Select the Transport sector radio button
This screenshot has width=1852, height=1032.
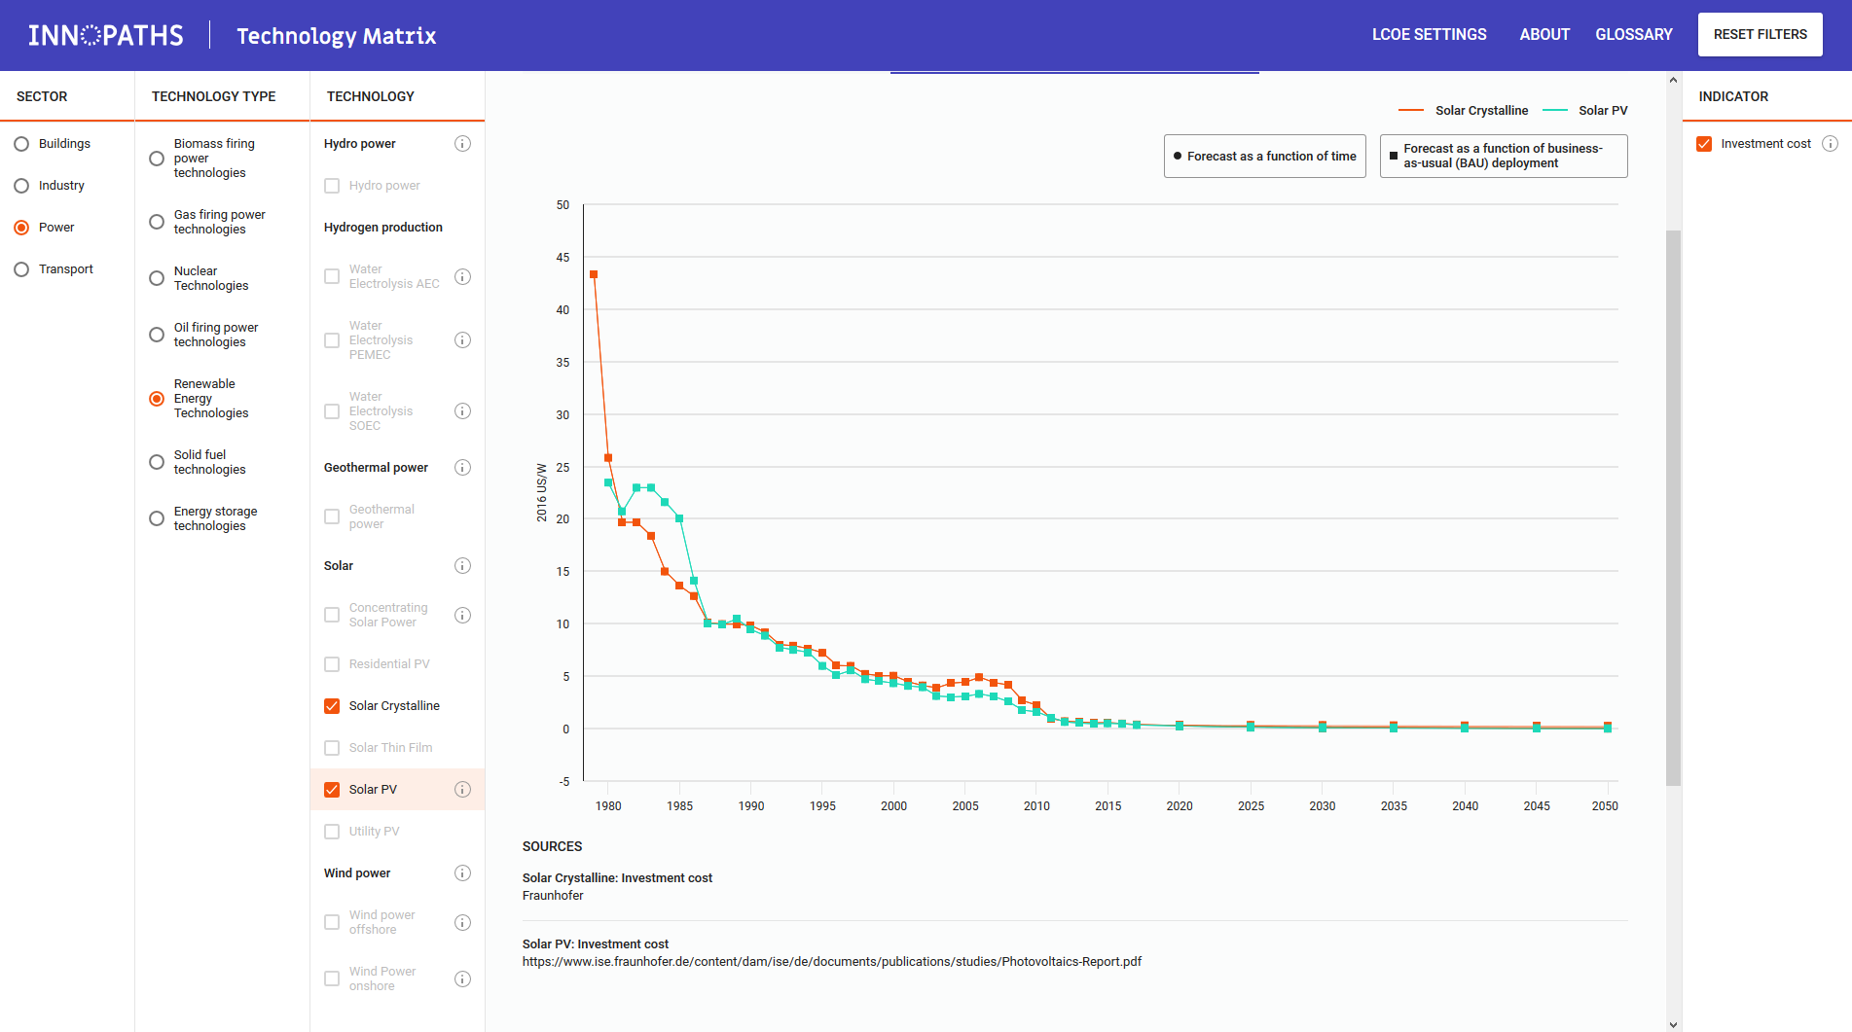pos(21,269)
